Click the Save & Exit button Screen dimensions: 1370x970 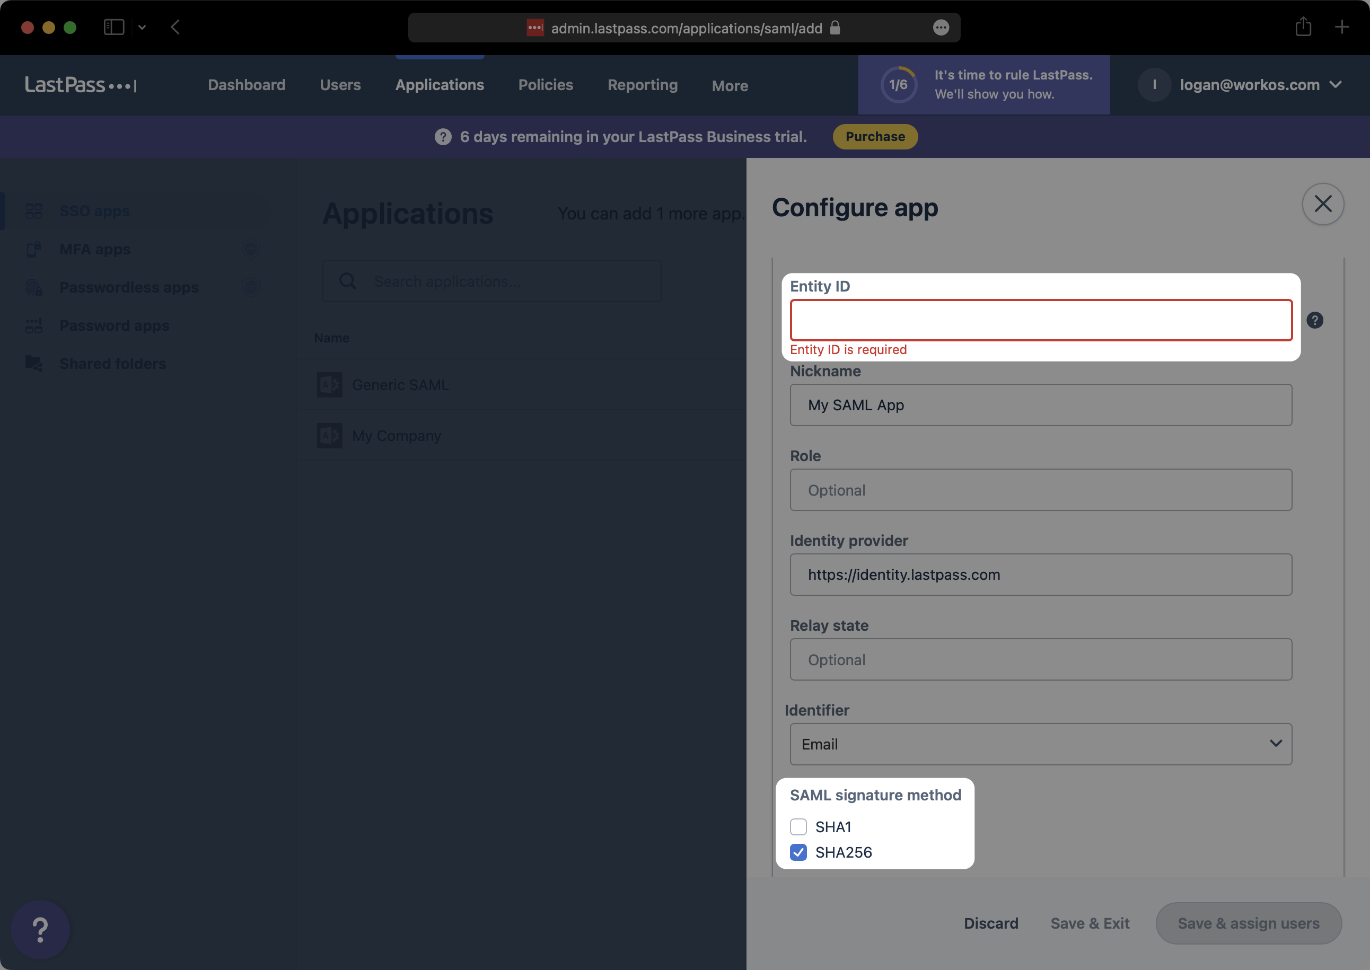point(1090,923)
